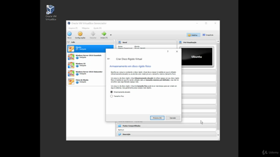Expand Iniciar start options dropdown arrow
Screen dimensions: 280x157
pyautogui.click(x=111, y=35)
